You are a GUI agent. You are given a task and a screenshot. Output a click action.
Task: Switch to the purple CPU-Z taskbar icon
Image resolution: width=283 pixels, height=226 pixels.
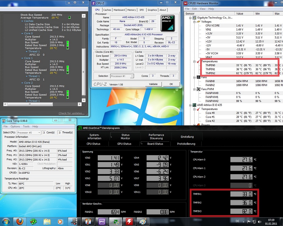102,221
